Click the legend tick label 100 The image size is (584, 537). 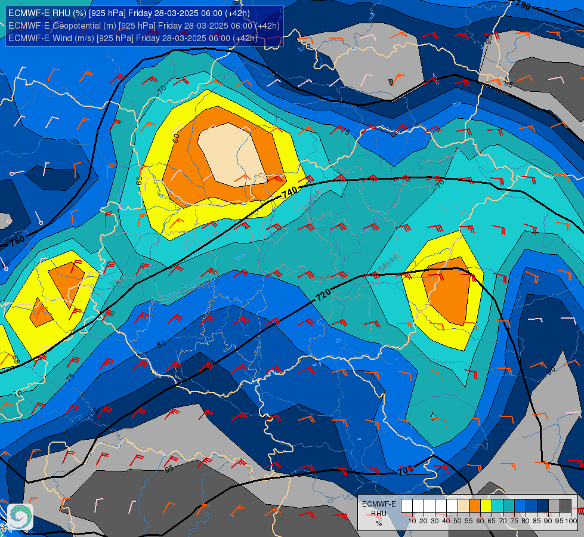click(571, 521)
